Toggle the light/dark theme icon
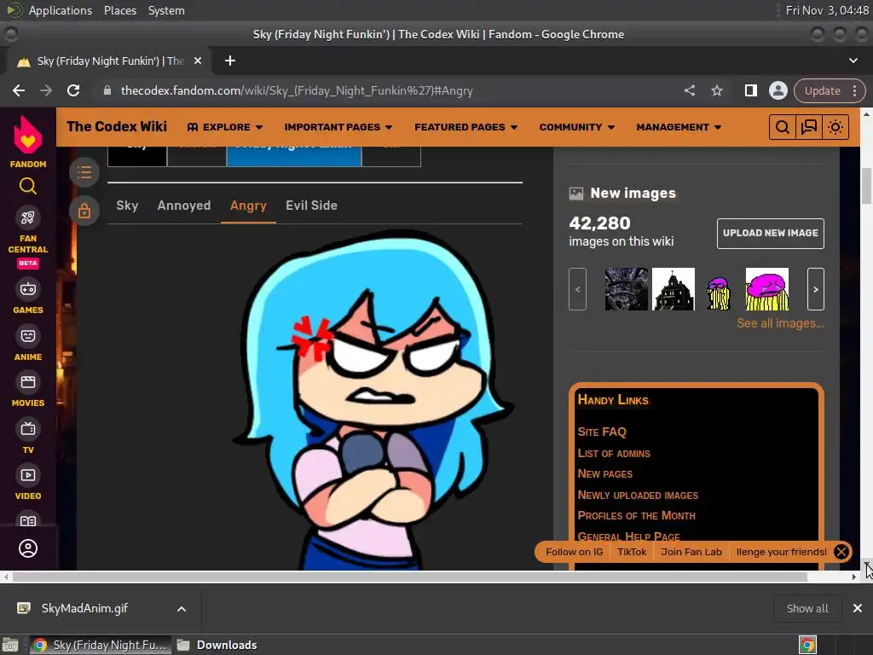 coord(835,127)
